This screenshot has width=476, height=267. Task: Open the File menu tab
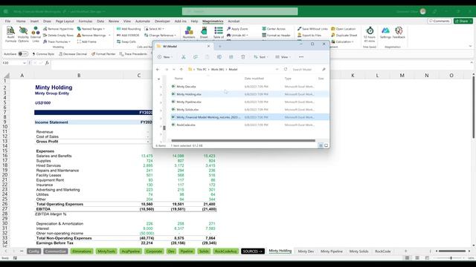[x=7, y=22]
